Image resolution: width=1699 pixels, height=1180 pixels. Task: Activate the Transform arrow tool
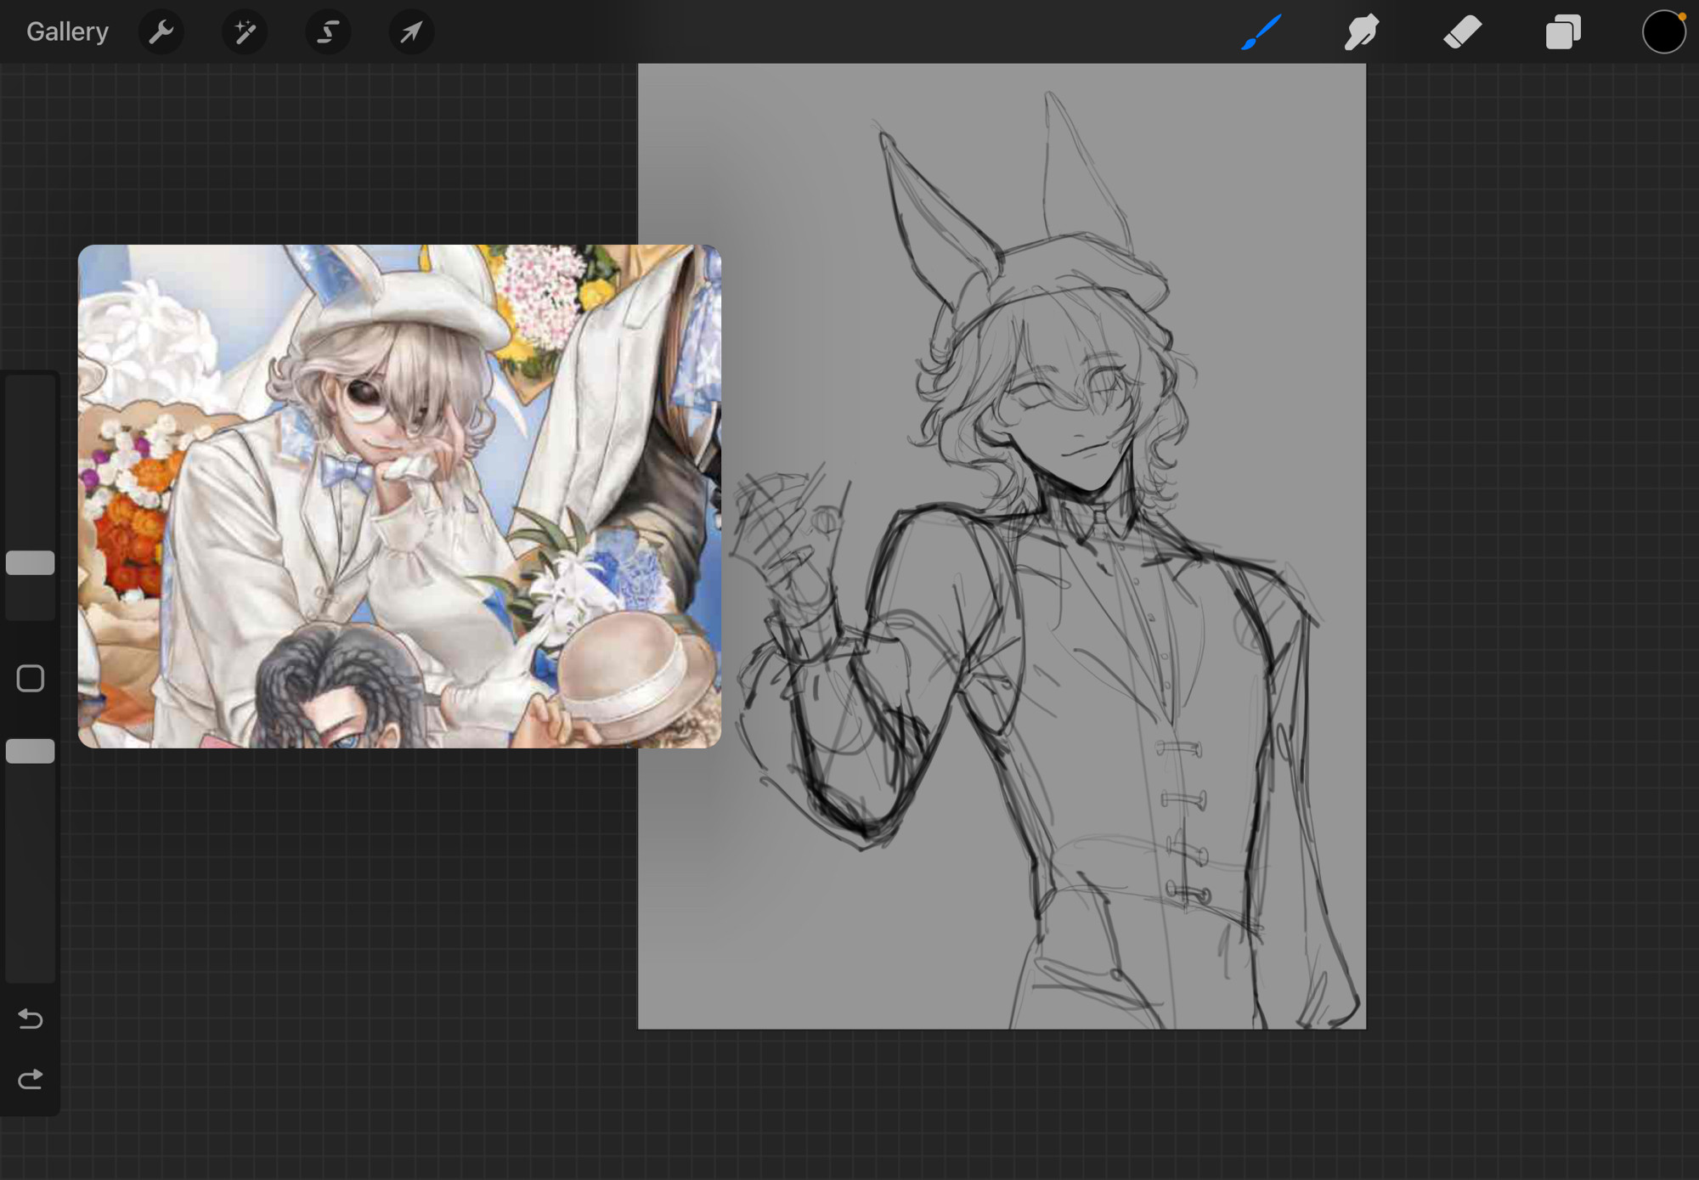[x=411, y=32]
